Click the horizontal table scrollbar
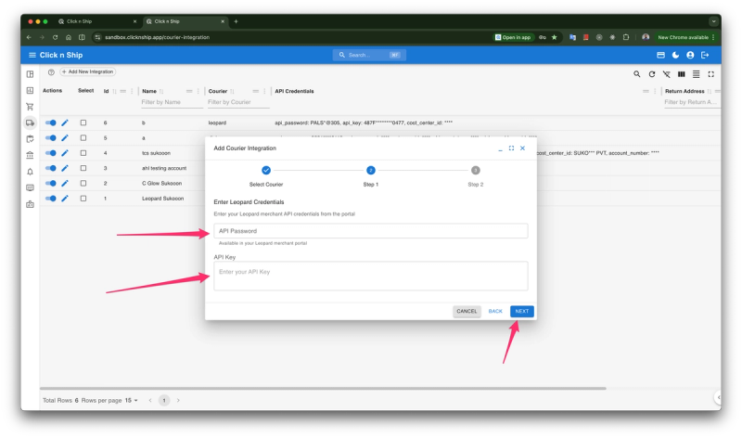The image size is (742, 438). pos(323,388)
